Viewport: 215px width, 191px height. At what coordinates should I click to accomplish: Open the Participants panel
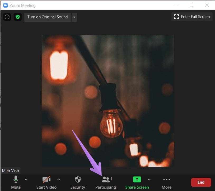click(106, 181)
